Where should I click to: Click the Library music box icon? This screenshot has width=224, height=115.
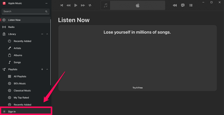pos(4,34)
